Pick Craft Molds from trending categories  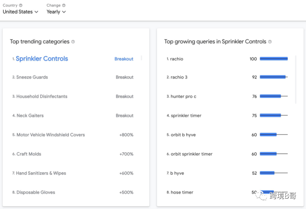[29, 154]
